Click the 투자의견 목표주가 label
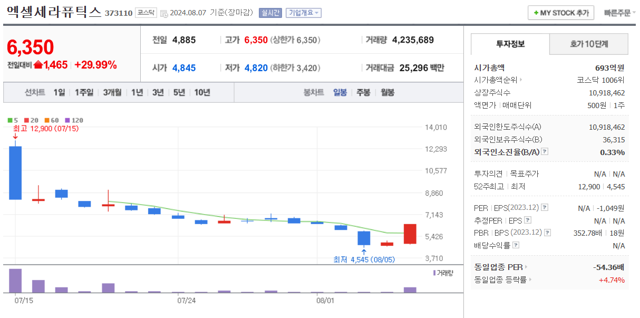The height and width of the screenshot is (318, 640). [507, 174]
